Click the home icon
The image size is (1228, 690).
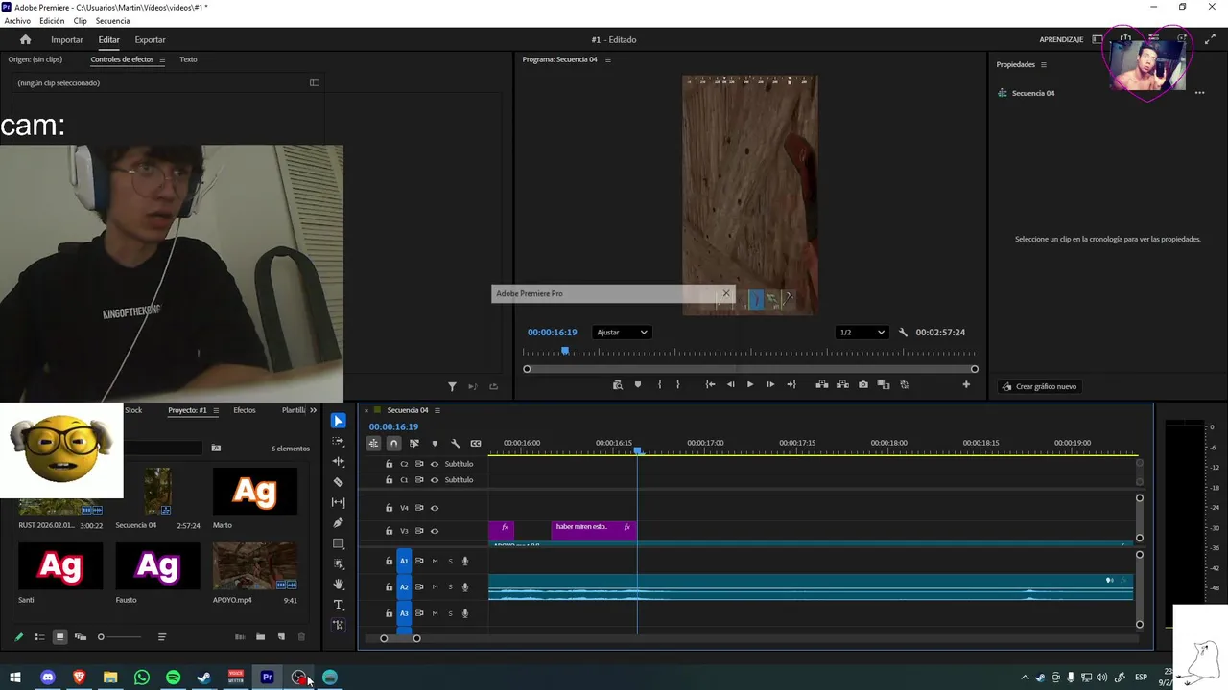[25, 39]
